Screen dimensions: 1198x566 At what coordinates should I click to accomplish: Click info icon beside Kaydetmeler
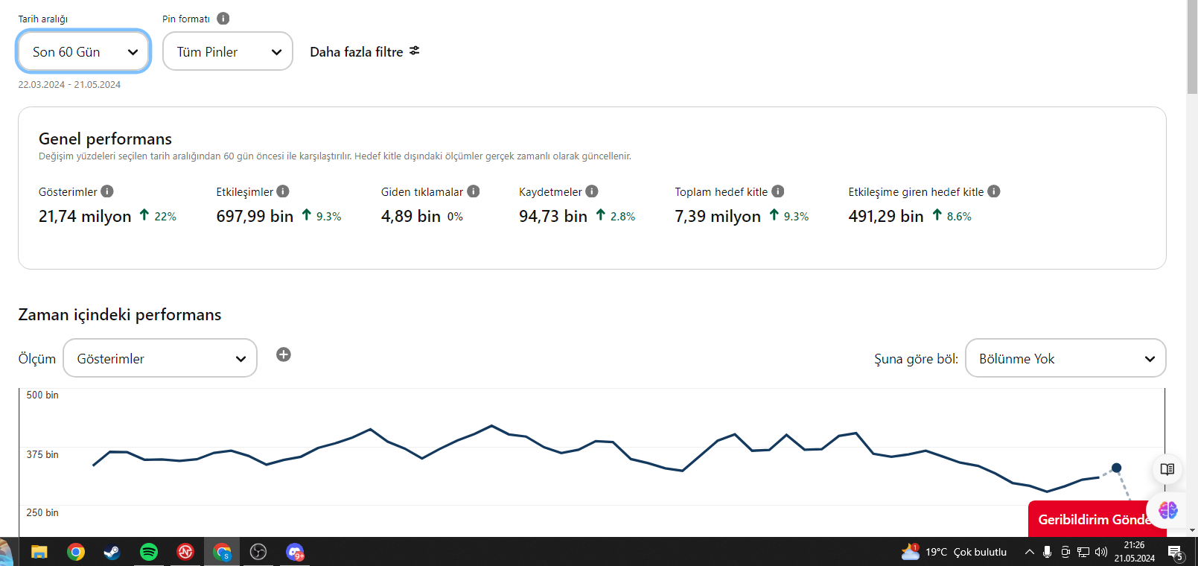[x=592, y=191]
